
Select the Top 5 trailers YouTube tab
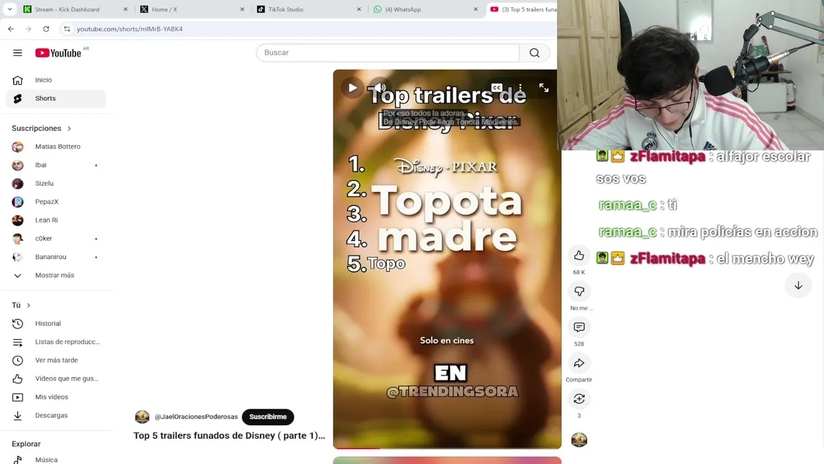click(522, 10)
